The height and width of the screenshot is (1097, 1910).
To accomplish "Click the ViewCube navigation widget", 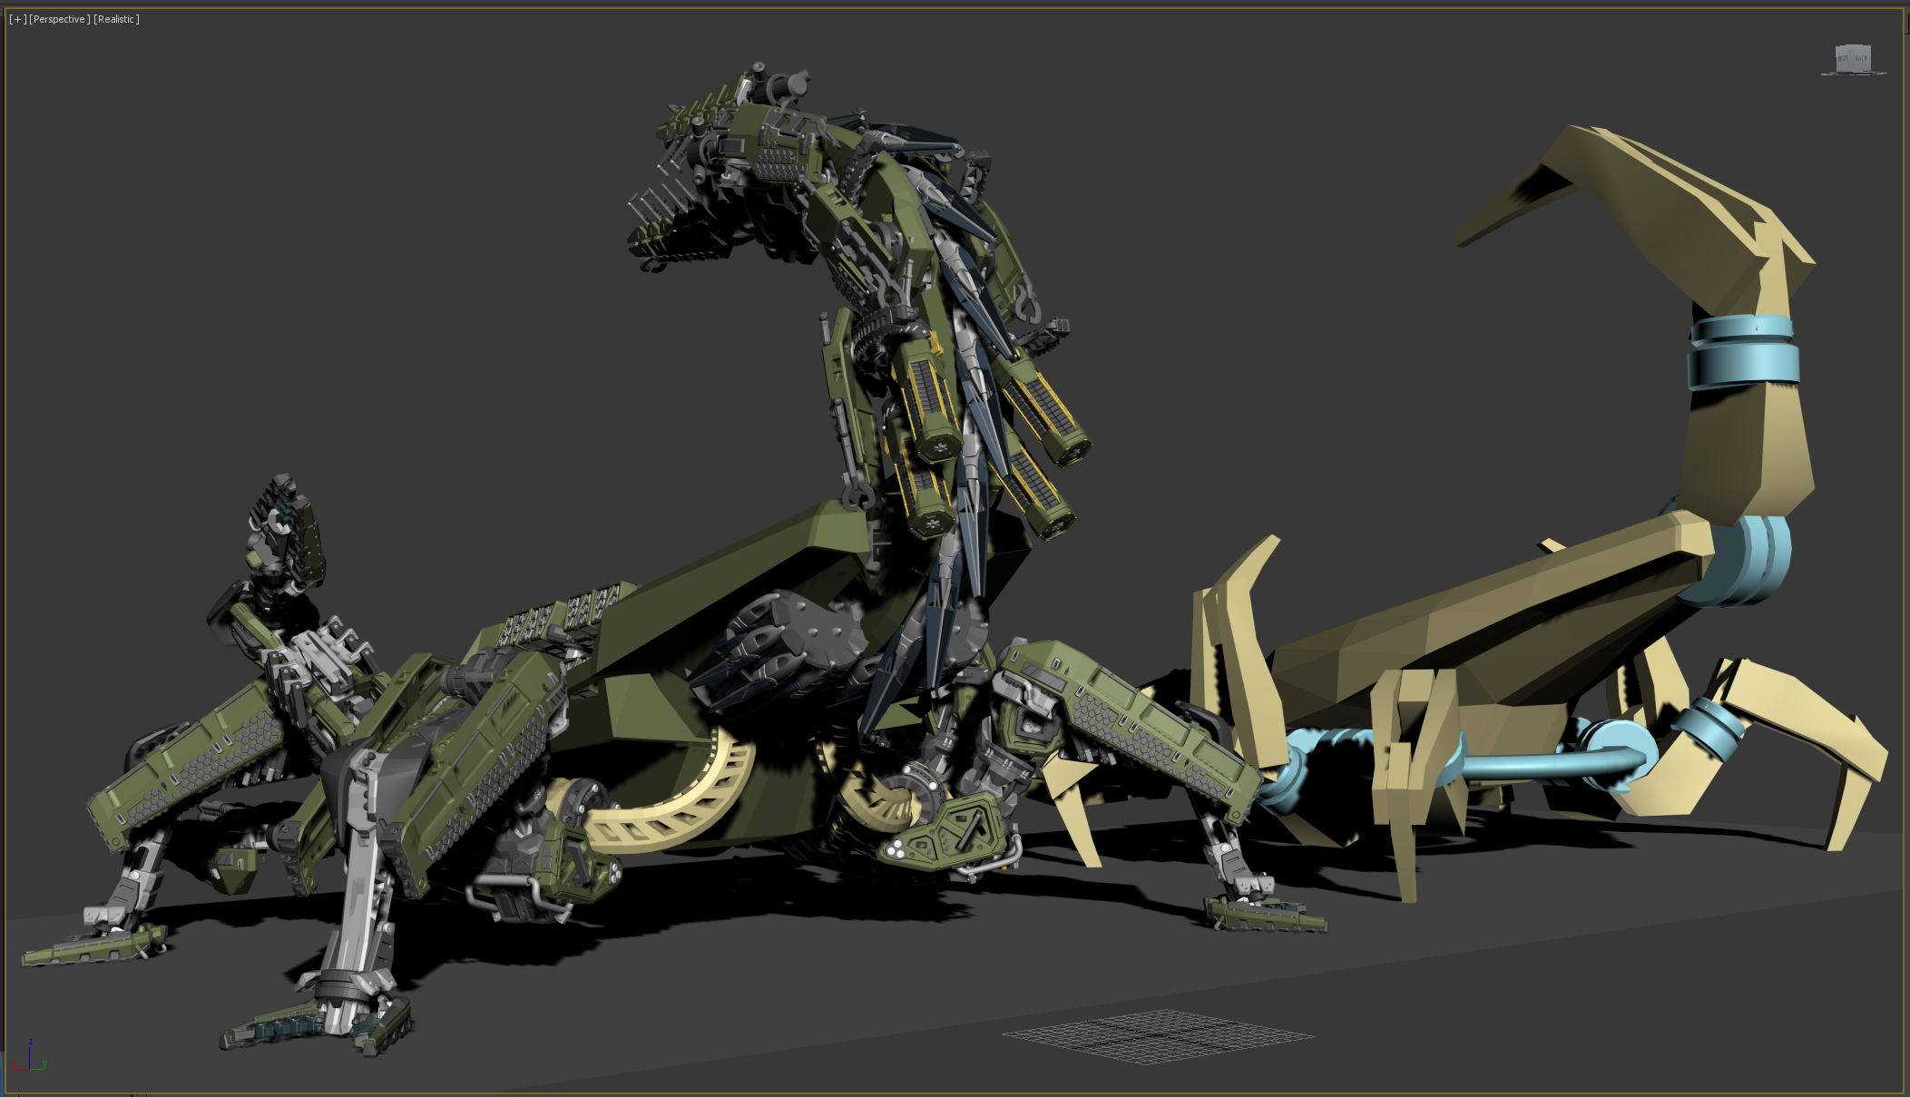I will pos(1852,60).
